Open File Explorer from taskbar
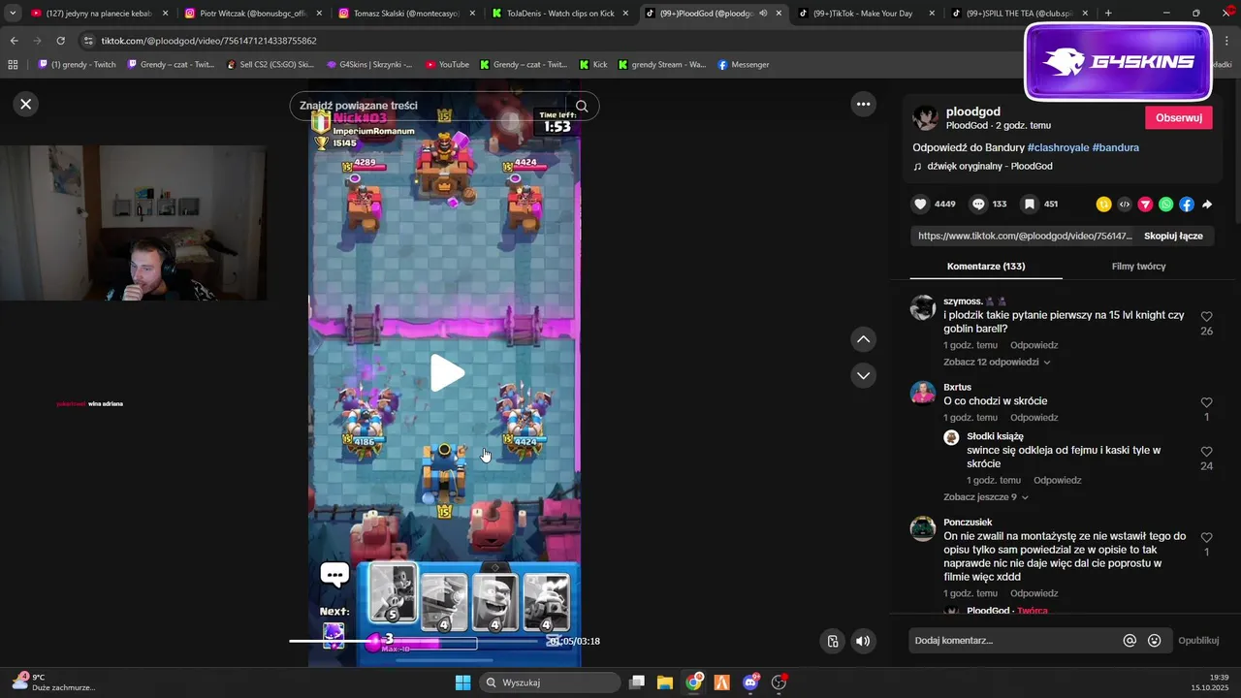Viewport: 1241px width, 698px height. (x=665, y=682)
